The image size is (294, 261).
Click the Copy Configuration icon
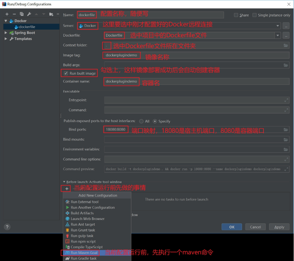[x=22, y=14]
